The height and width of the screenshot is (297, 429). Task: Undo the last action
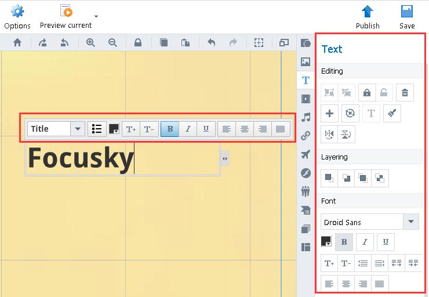pyautogui.click(x=211, y=42)
